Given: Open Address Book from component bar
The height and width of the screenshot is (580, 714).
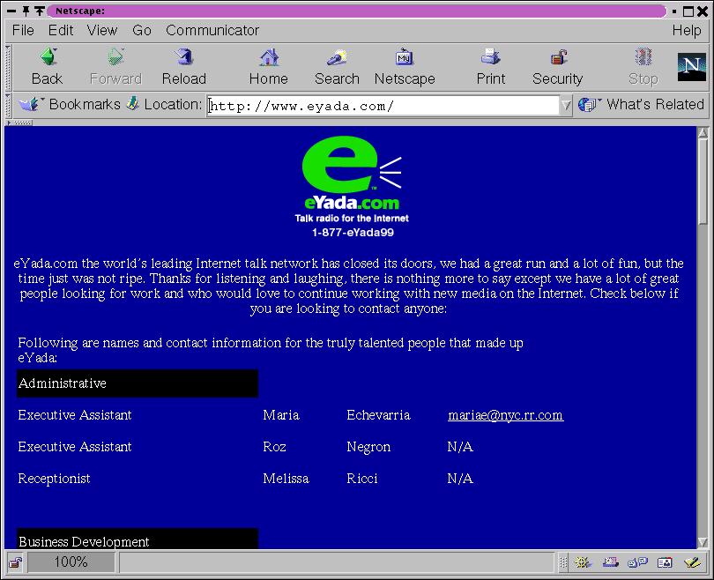Looking at the screenshot, I should point(665,562).
